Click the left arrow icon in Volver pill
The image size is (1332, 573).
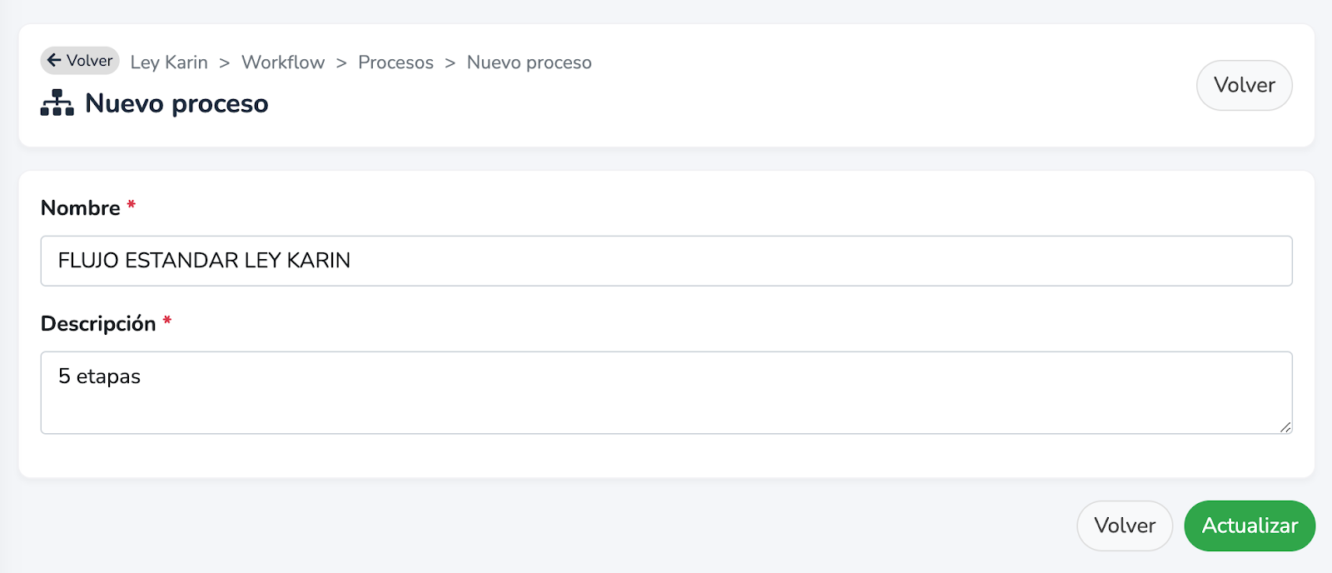tap(54, 60)
